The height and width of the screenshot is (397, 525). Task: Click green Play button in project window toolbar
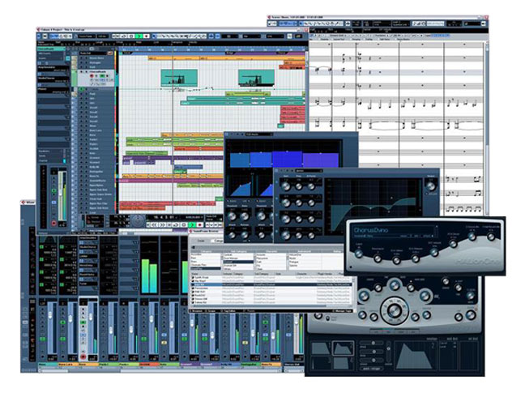click(139, 36)
